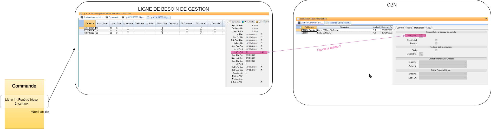Image resolution: width=491 pixels, height=129 pixels.
Task: Click the help icon next to Da.De.Fa. Calc
Action: (x=261, y=67)
